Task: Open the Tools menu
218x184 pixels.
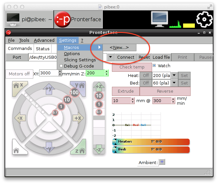Action: pyautogui.click(x=24, y=40)
